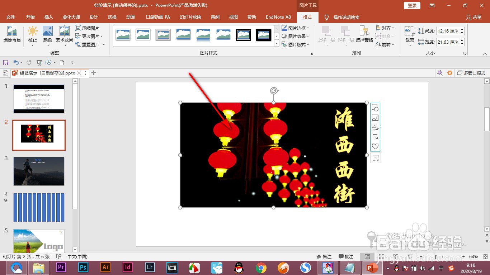Click the Save icon in quick access toolbar
This screenshot has height=275, width=490.
[6, 63]
